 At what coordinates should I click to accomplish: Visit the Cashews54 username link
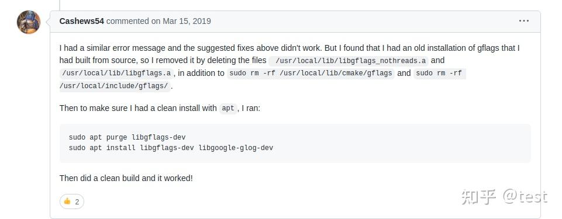(81, 21)
